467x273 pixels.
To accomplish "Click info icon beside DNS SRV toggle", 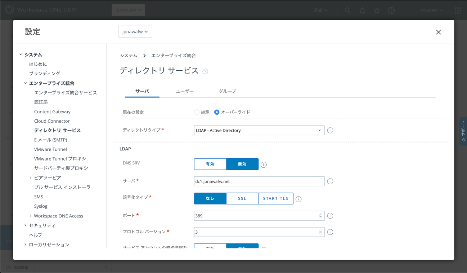I will click(x=264, y=165).
